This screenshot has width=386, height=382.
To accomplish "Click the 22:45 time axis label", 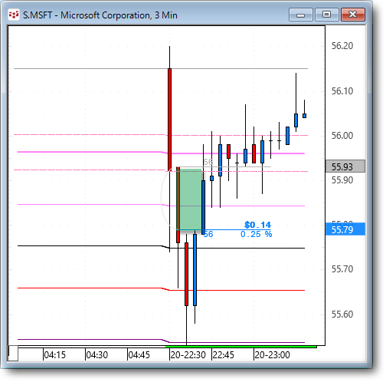I will (224, 355).
